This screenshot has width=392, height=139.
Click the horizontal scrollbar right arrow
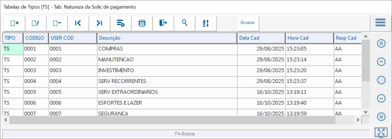tap(358, 120)
